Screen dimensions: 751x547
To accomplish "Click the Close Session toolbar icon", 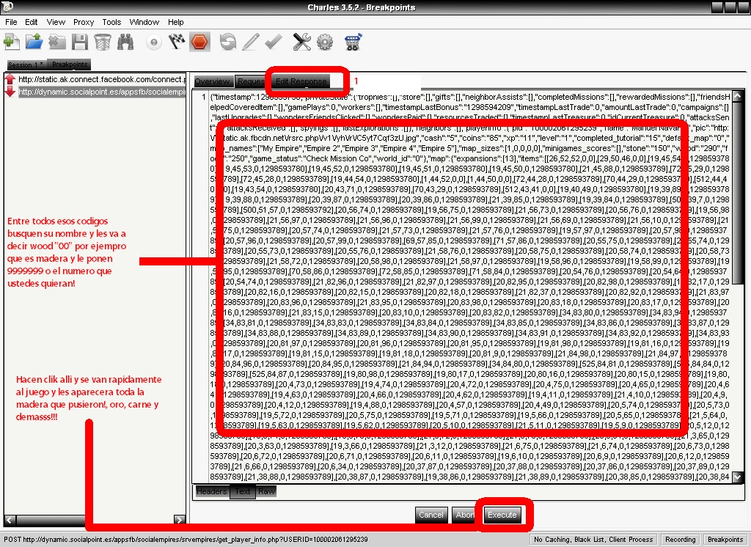I will click(x=57, y=42).
